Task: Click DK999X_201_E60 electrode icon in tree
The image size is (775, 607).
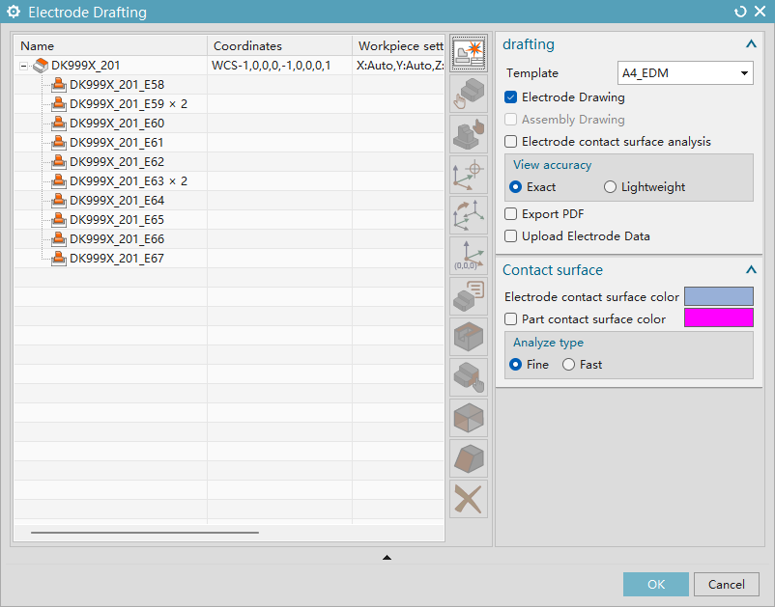Action: 58,124
